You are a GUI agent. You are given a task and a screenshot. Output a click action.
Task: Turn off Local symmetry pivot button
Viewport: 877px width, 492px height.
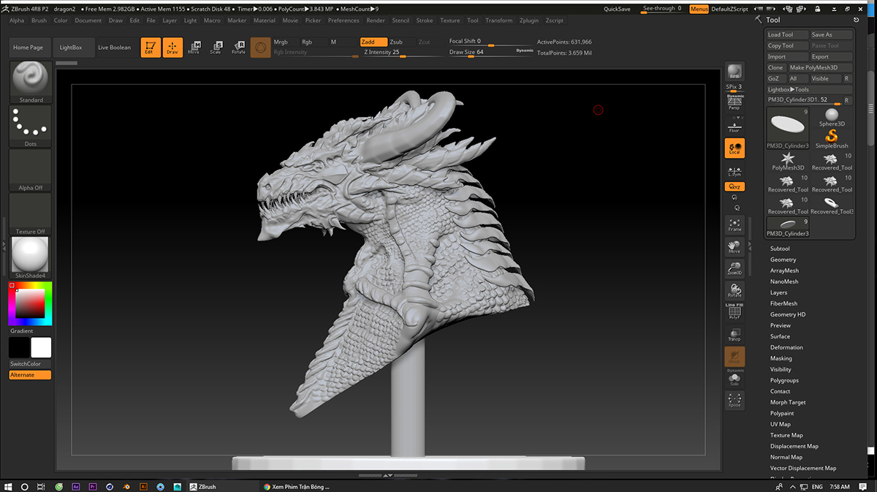(734, 148)
